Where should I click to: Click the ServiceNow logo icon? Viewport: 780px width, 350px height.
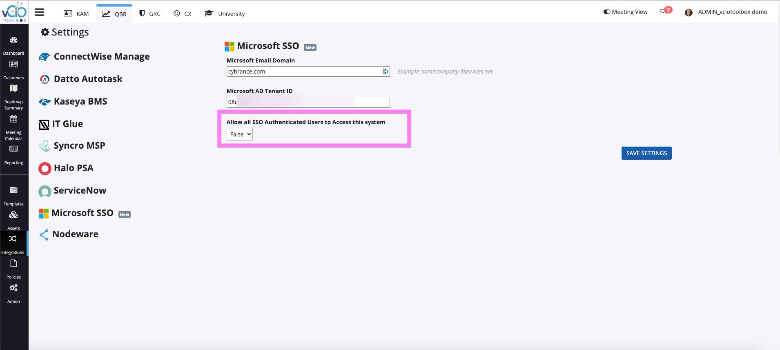tap(45, 191)
